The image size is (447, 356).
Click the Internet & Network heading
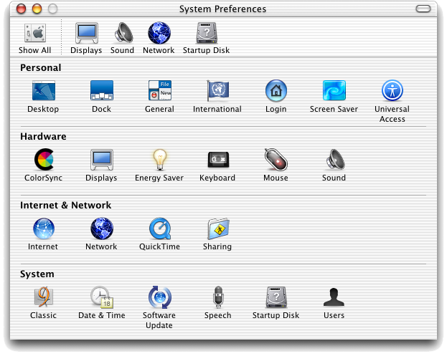65,206
